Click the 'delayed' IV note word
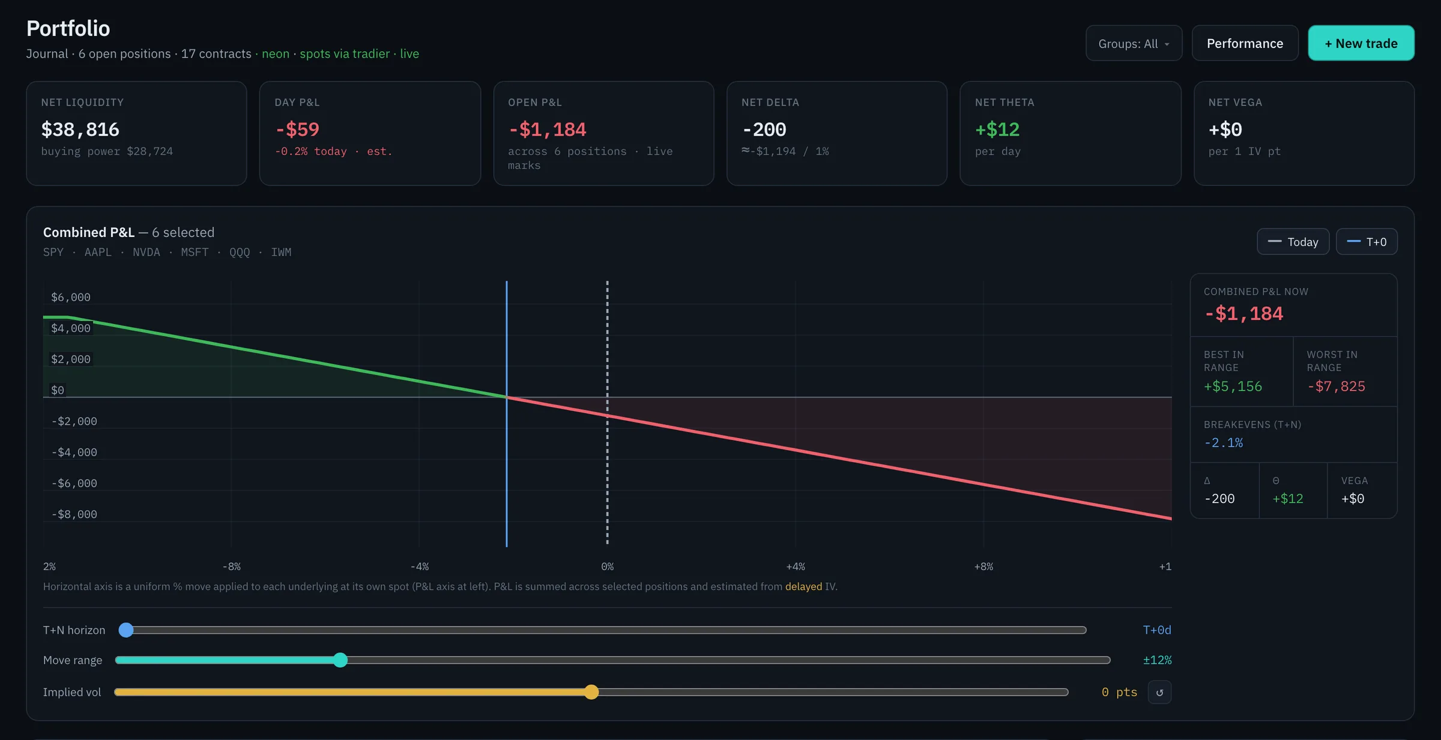 coord(803,586)
